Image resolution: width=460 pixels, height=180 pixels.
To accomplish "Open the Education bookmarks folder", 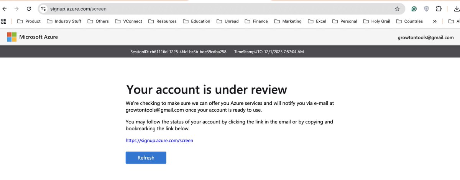I will [197, 21].
